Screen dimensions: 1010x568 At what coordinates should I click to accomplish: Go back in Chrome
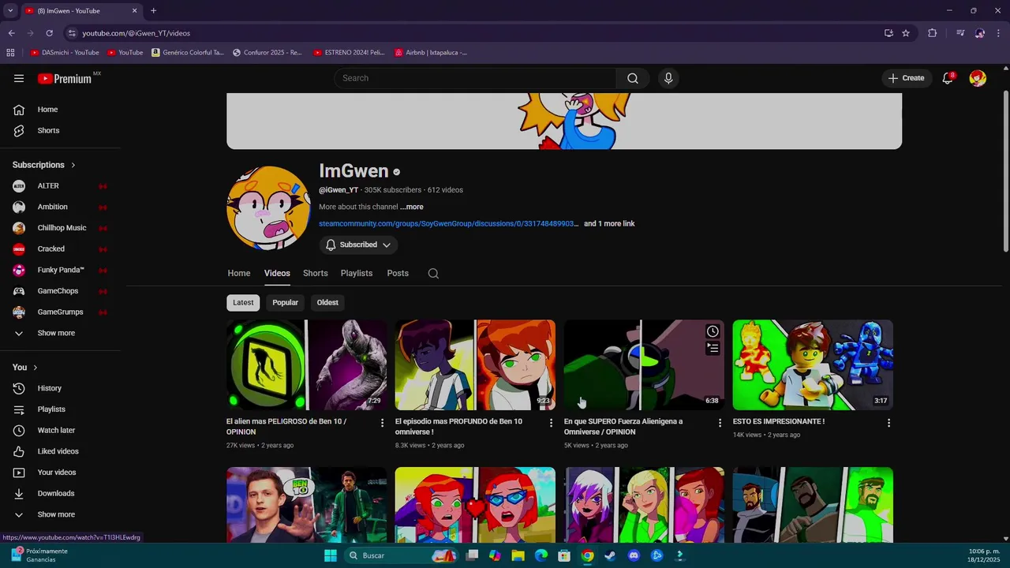pyautogui.click(x=11, y=33)
